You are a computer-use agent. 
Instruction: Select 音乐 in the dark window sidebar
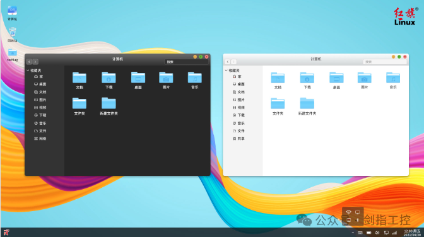tap(40, 123)
